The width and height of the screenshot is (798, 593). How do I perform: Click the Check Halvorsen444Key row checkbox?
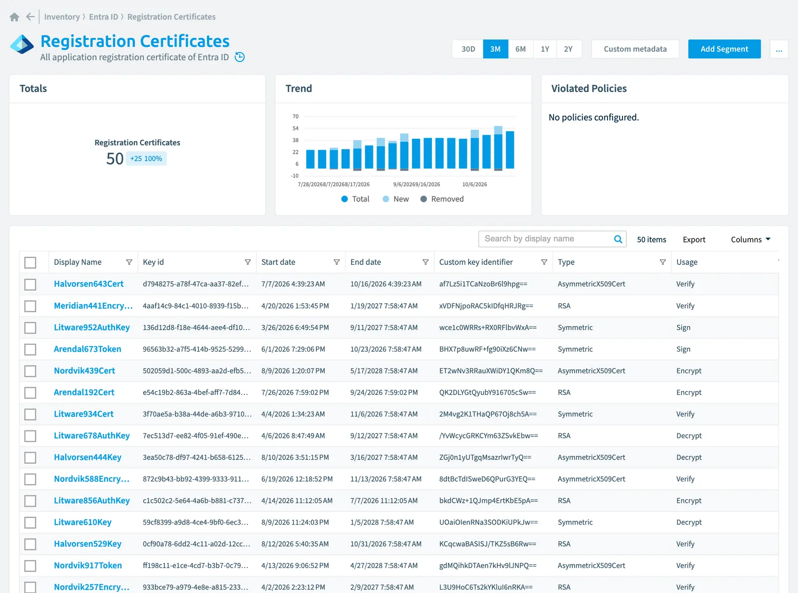pos(30,457)
